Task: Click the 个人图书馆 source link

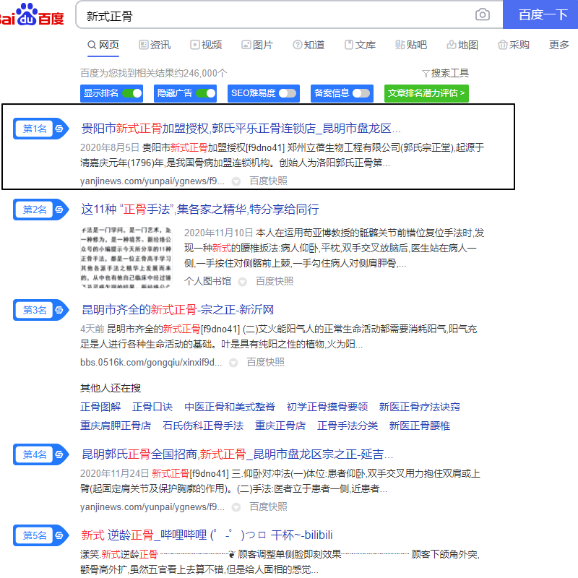Action: (x=207, y=282)
